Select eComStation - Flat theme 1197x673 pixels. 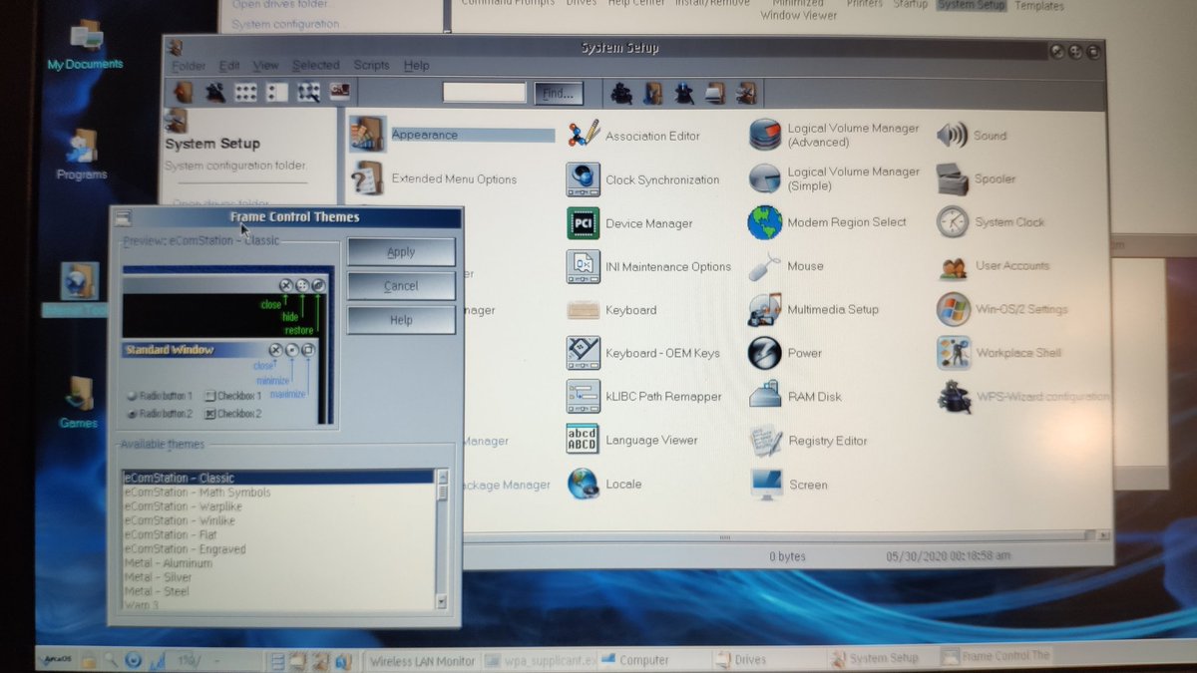pyautogui.click(x=278, y=534)
